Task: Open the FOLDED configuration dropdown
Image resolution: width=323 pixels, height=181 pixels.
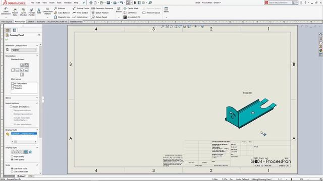Action: [24, 50]
